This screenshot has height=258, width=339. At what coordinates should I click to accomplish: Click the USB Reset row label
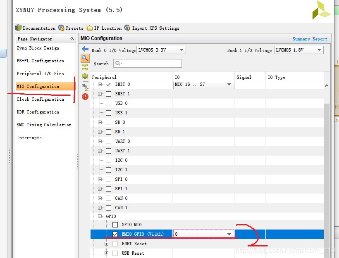133,253
